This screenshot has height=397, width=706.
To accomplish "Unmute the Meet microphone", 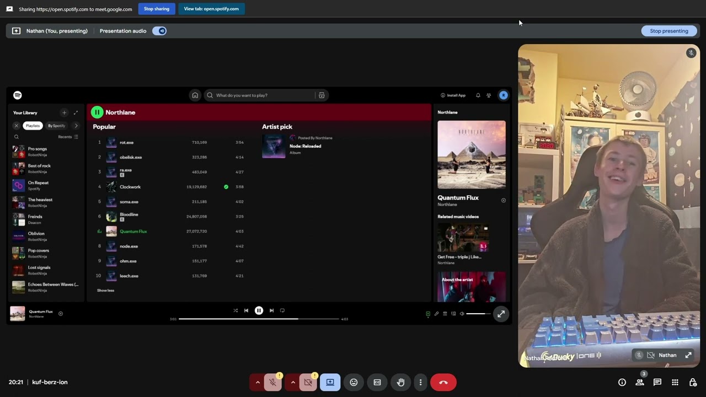I will point(273,382).
